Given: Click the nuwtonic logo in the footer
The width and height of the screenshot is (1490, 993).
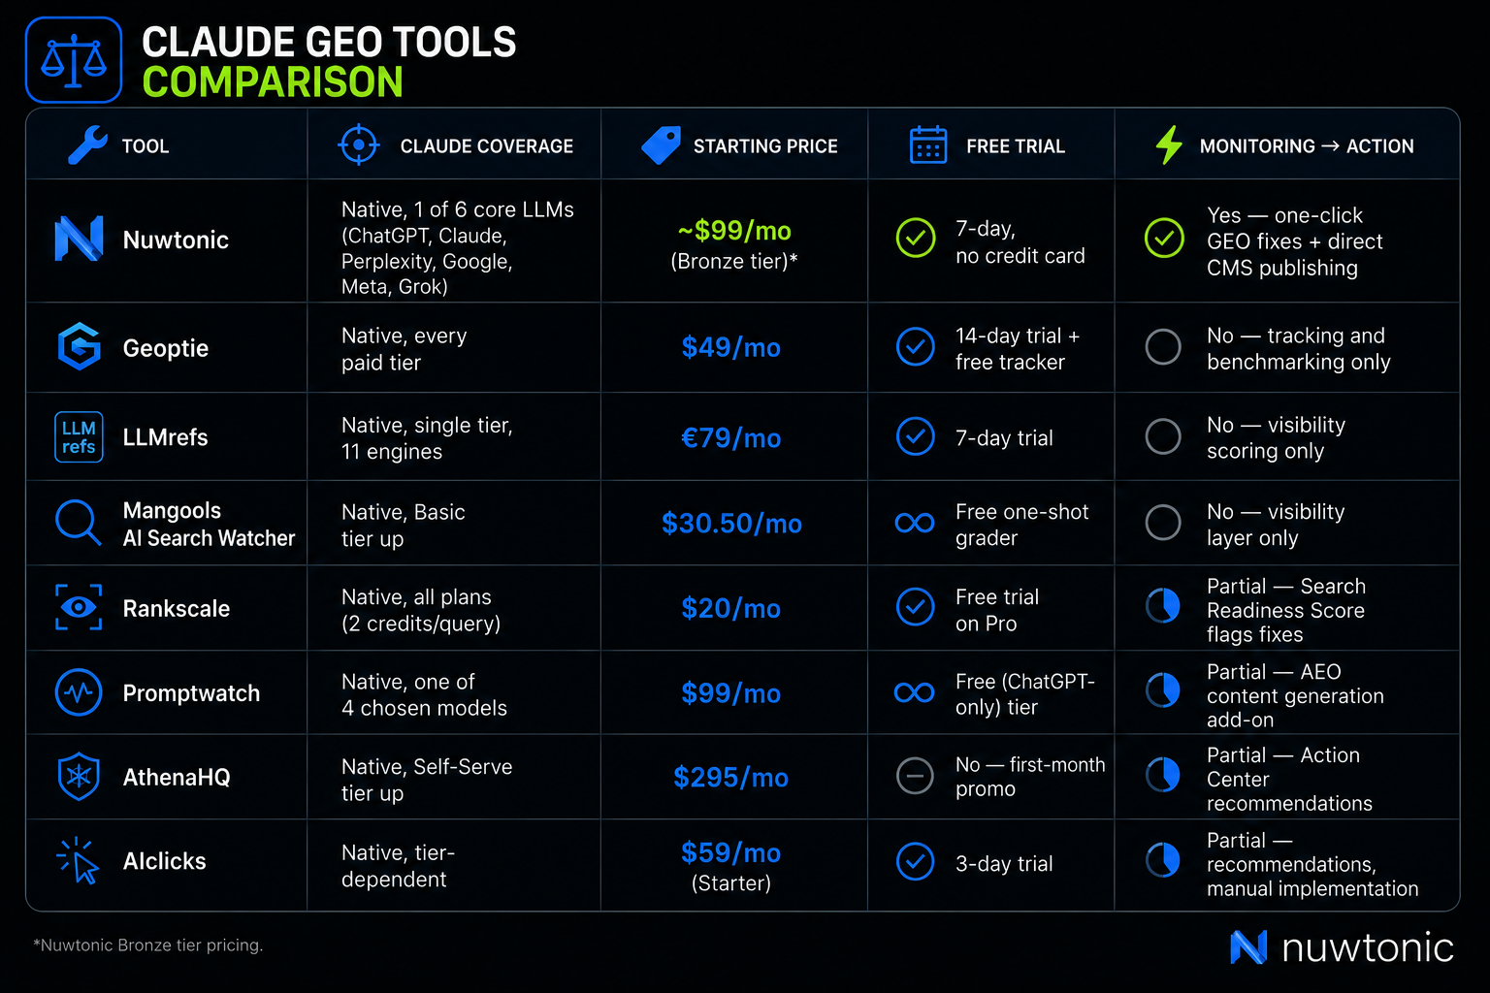Looking at the screenshot, I should pos(1343,947).
